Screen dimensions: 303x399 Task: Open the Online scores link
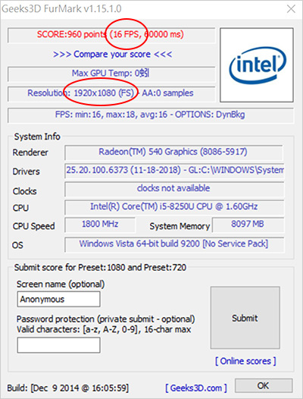tap(245, 361)
